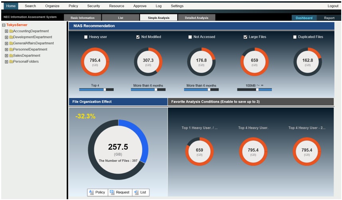This screenshot has height=200, width=342.
Task: Click the 257.5 GB File Organization Effect chart
Action: 118,150
